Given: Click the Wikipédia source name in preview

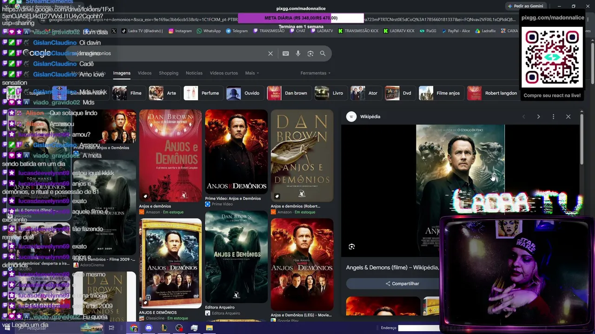Looking at the screenshot, I should (370, 116).
